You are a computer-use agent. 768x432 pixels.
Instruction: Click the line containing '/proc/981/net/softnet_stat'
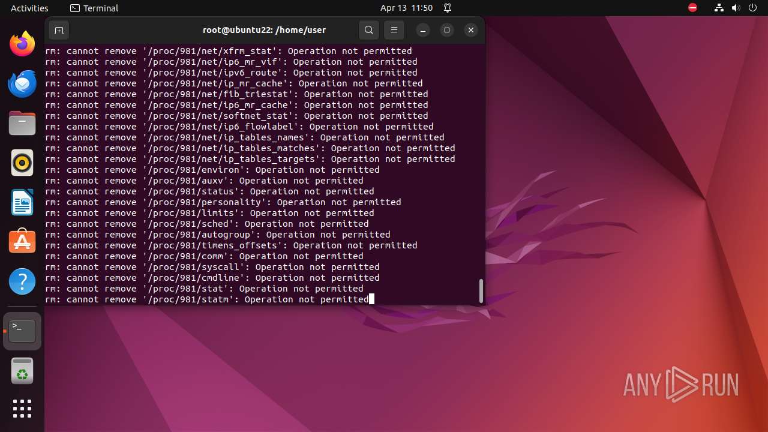point(236,116)
